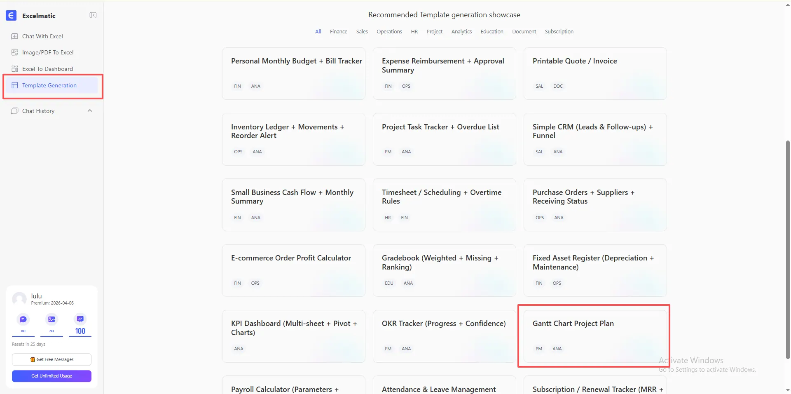Image resolution: width=791 pixels, height=394 pixels.
Task: Open Chat With Excel page
Action: point(42,36)
